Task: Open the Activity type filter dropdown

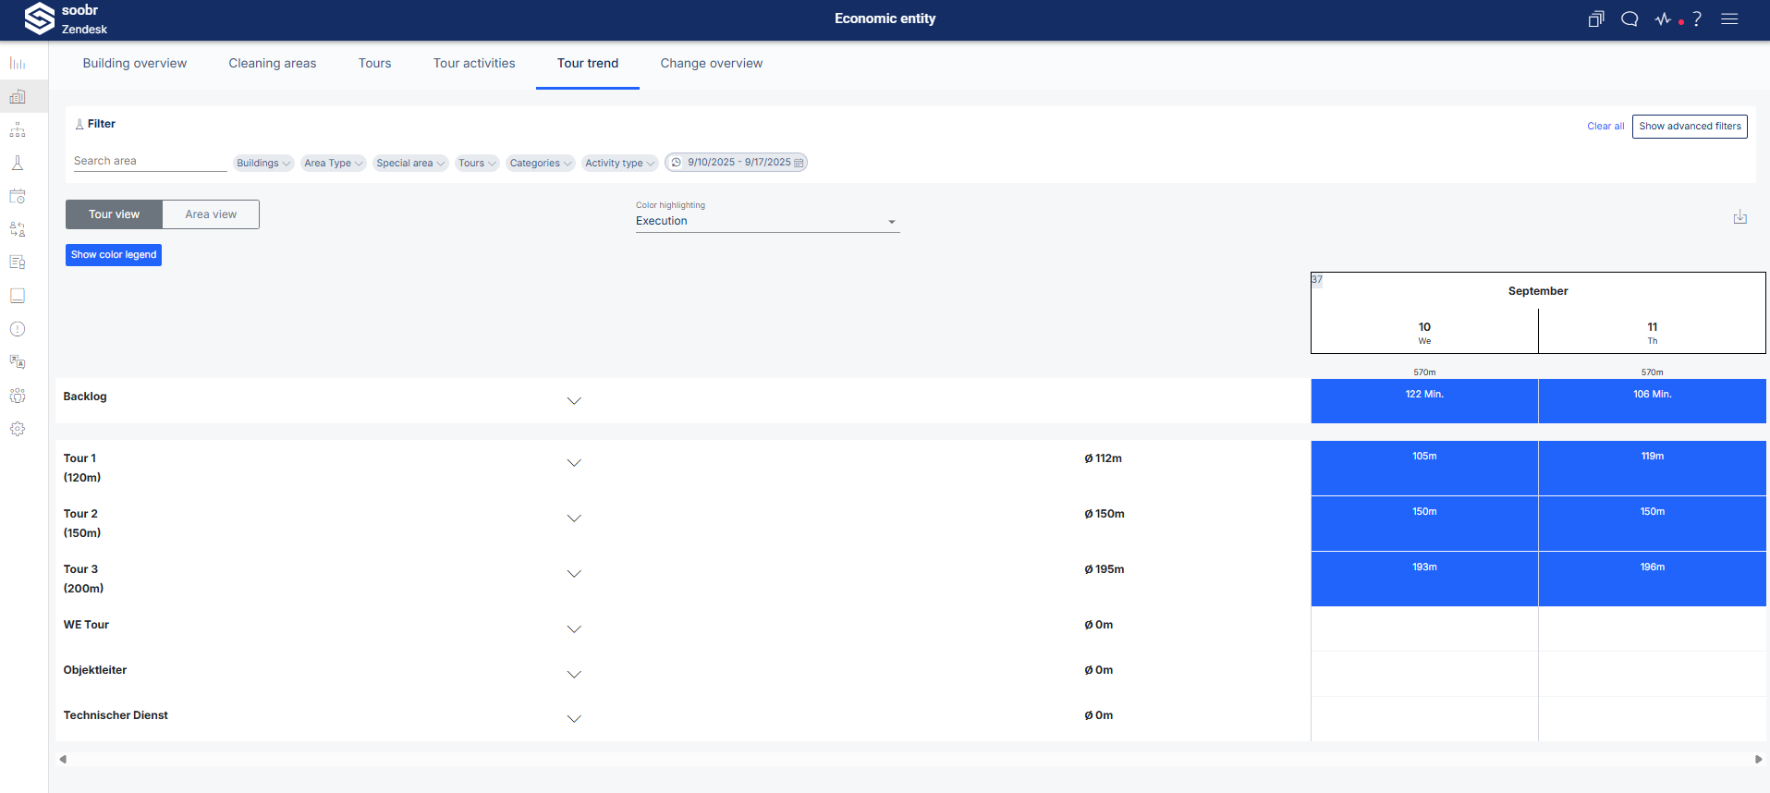Action: 620,163
